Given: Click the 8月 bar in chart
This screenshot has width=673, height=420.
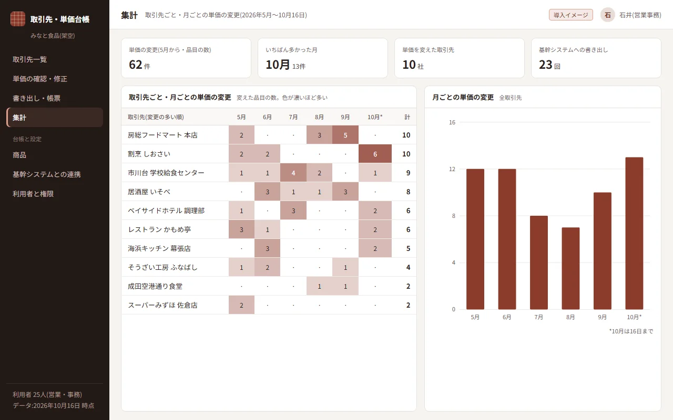Looking at the screenshot, I should point(570,268).
